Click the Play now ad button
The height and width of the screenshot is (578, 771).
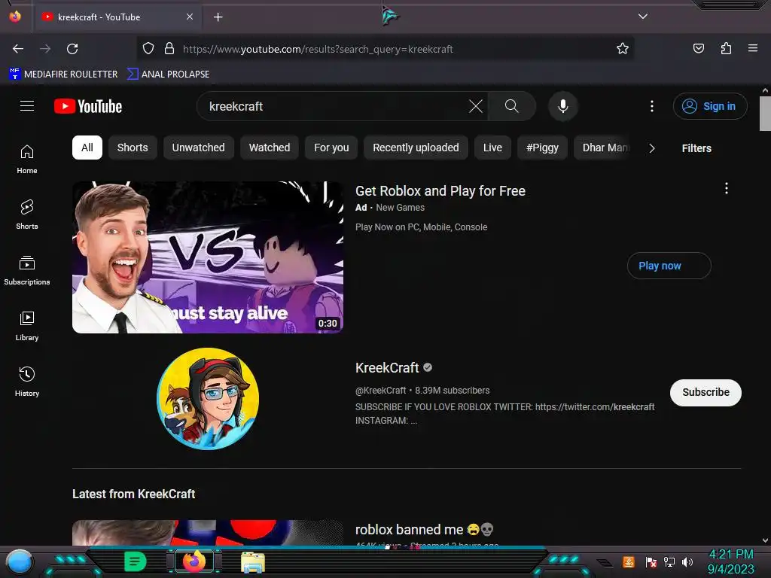[x=669, y=266]
